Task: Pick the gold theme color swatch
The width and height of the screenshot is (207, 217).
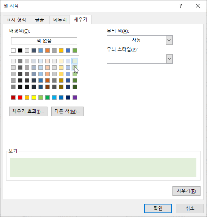Action: click(61, 50)
